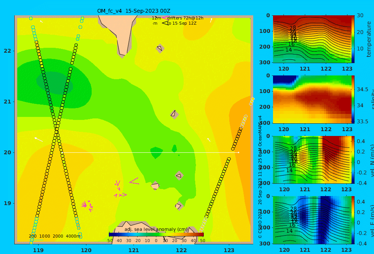Click the 30 tick on temperature colorbar

360,15
